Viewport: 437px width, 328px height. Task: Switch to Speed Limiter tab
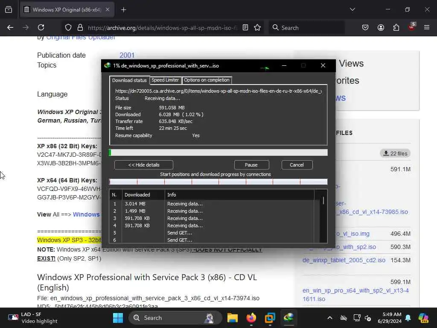pos(165,80)
